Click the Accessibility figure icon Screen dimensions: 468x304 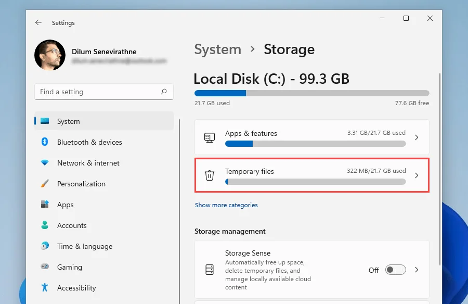point(45,287)
